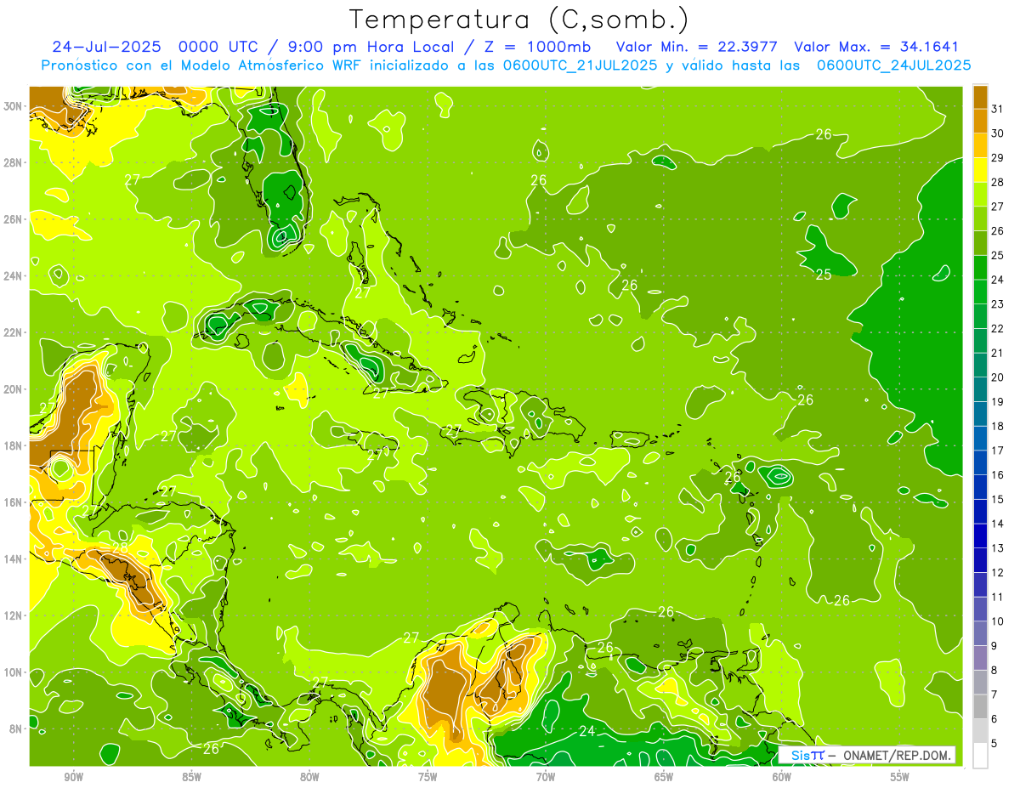Click the legend scale value '5'
The height and width of the screenshot is (788, 1020).
[x=995, y=743]
